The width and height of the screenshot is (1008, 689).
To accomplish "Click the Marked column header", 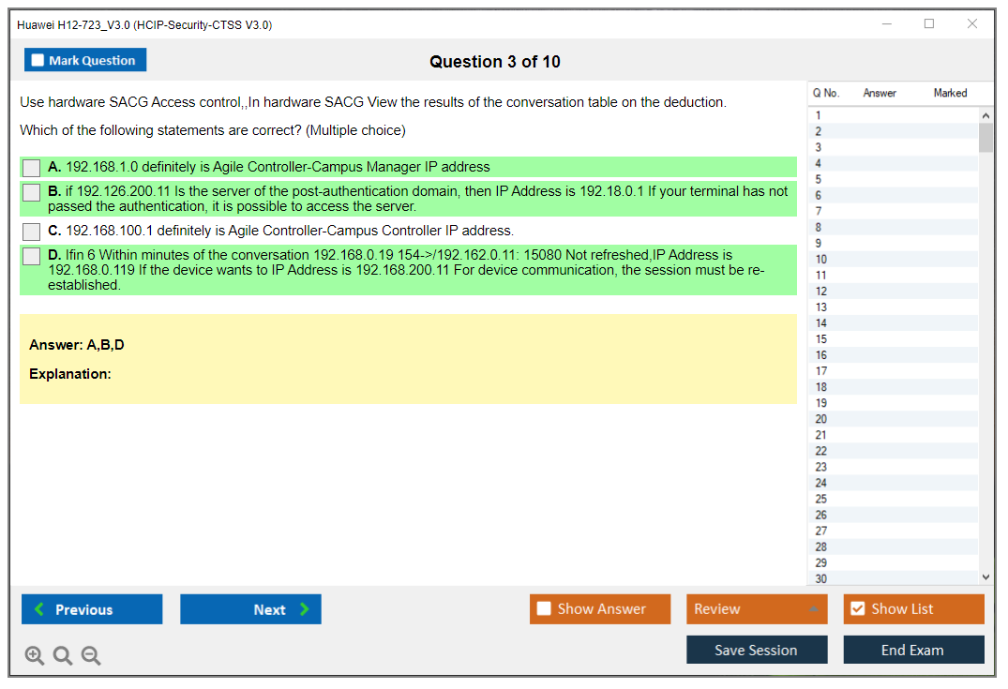I will [950, 93].
